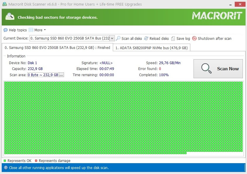Open the More menu
The image size is (247, 174).
37,30
